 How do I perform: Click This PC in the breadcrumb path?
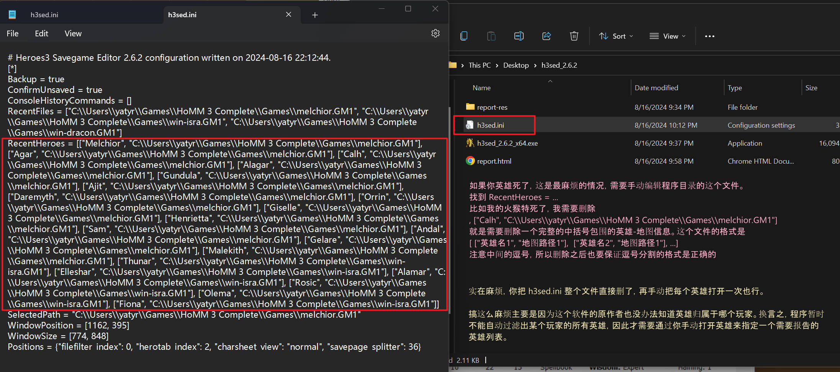(x=480, y=65)
